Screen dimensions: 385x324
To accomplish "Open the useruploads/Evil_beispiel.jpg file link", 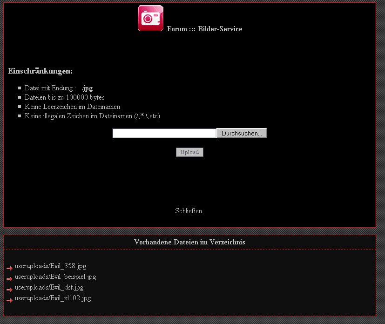I will 55,277.
